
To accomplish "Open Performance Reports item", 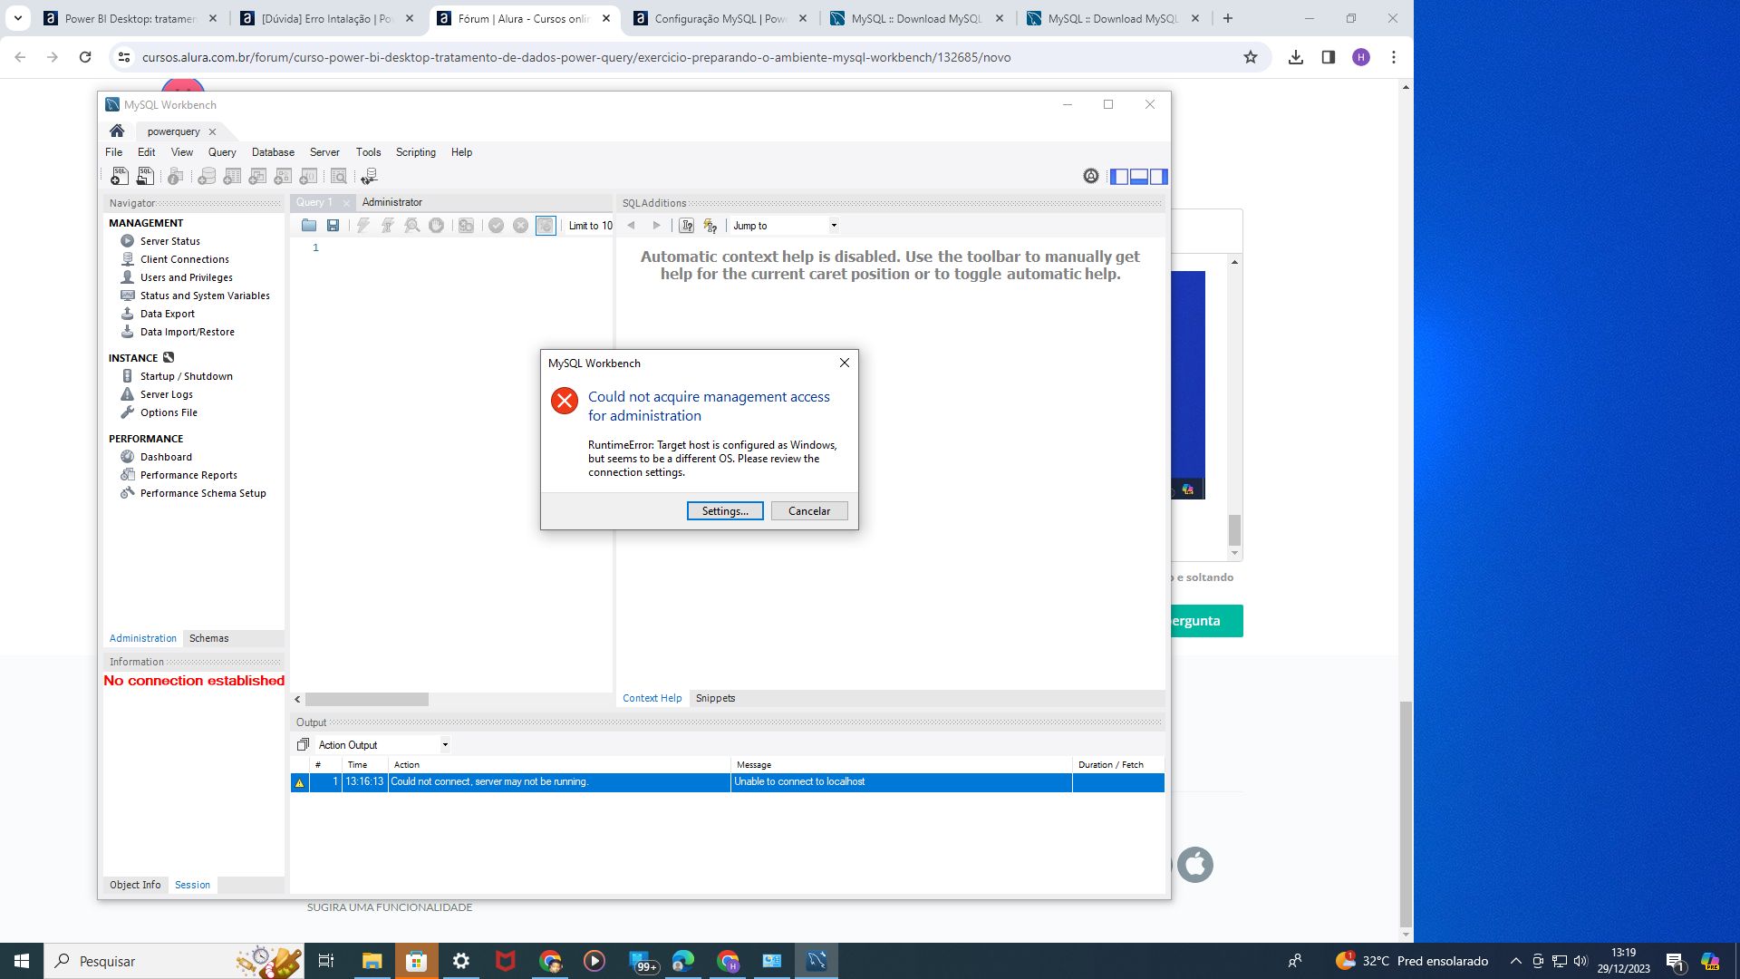I will coord(188,475).
